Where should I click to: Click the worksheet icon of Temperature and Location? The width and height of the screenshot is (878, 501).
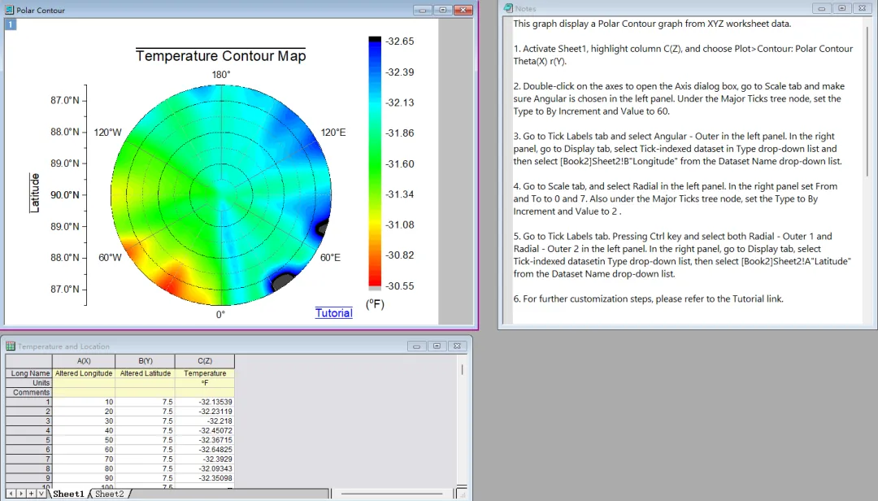coord(10,346)
